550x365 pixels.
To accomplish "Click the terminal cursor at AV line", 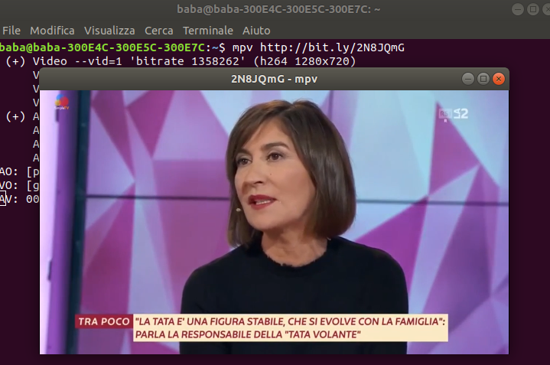I will [3, 199].
